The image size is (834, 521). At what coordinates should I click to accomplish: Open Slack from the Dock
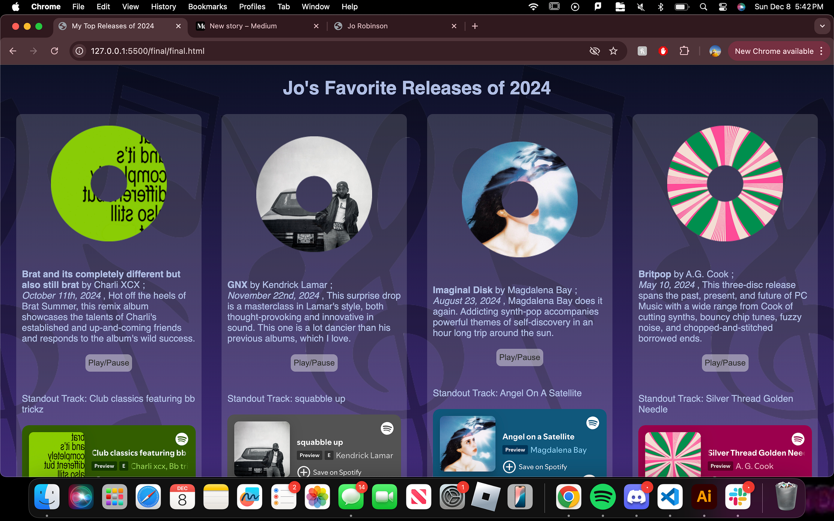click(737, 497)
